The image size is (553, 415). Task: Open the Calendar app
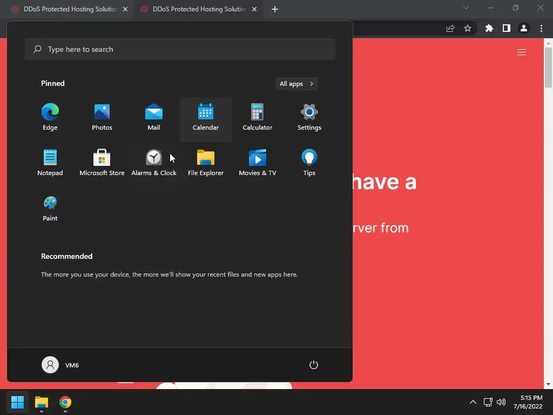[x=206, y=119]
